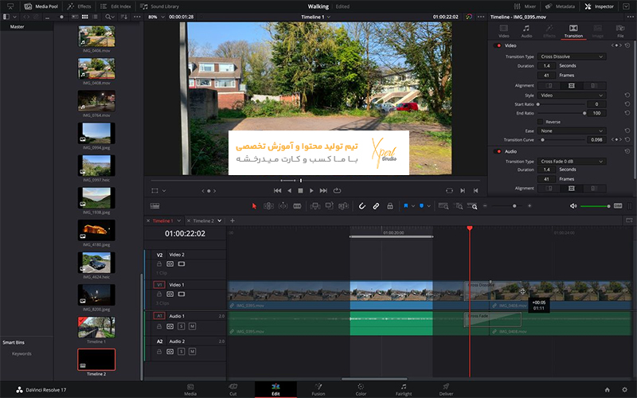Open the Mixer panel
The height and width of the screenshot is (398, 637).
pos(525,6)
